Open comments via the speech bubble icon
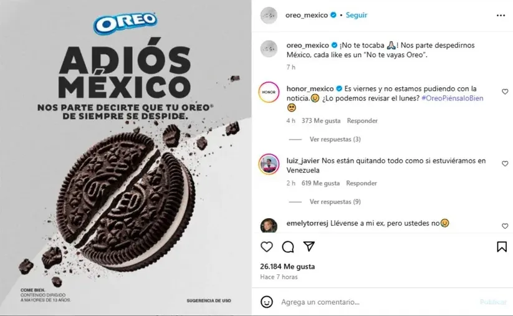The width and height of the screenshot is (513, 316). tap(288, 247)
